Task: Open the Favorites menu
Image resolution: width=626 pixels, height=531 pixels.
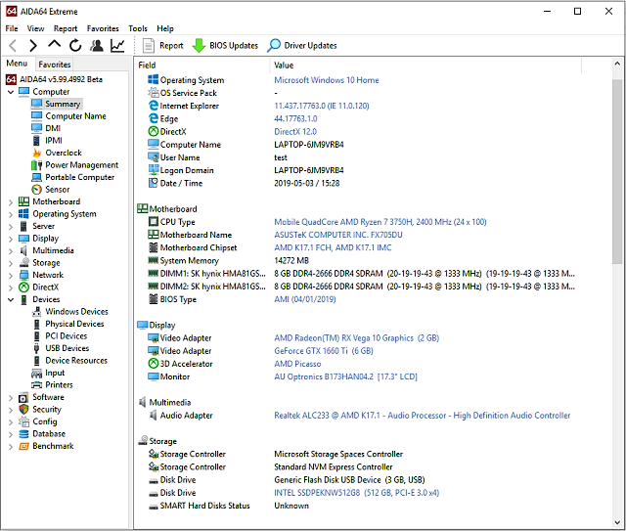Action: (x=103, y=28)
